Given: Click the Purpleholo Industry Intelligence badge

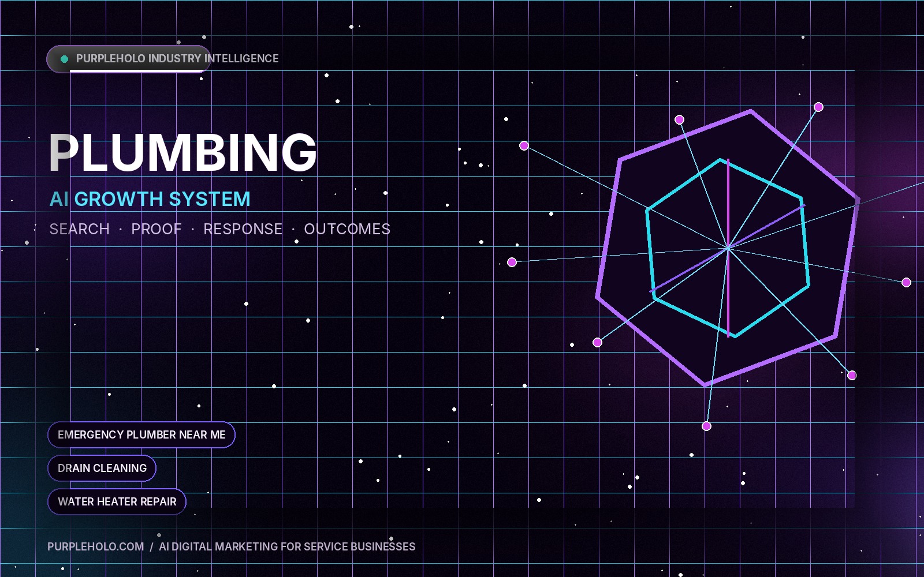Looking at the screenshot, I should click(x=129, y=59).
